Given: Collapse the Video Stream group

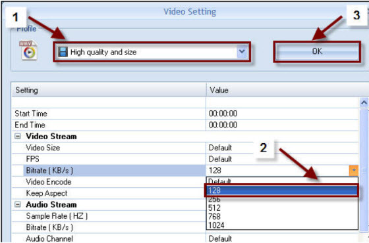Looking at the screenshot, I should [18, 137].
